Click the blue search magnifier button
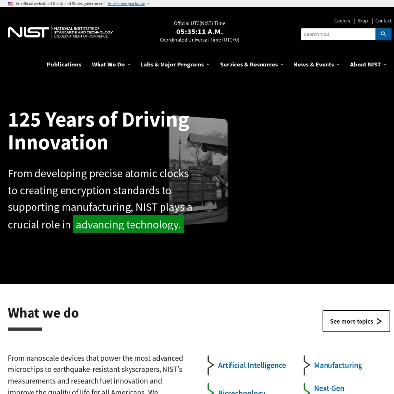394x394 pixels. (383, 34)
